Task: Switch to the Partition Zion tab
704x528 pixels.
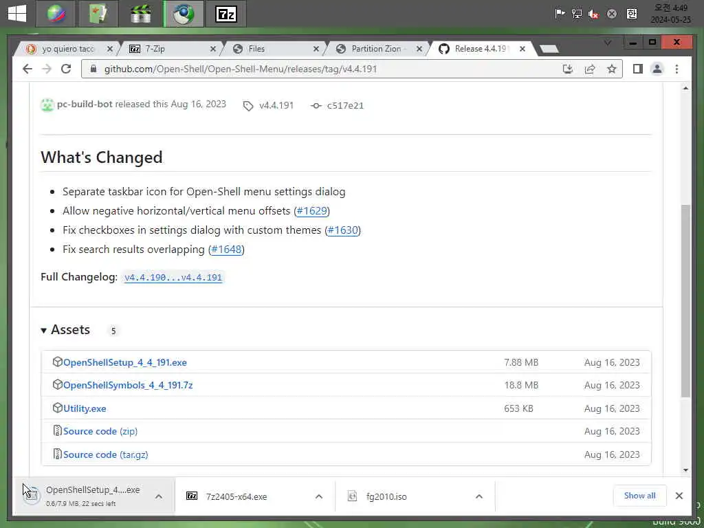Action: (377, 49)
